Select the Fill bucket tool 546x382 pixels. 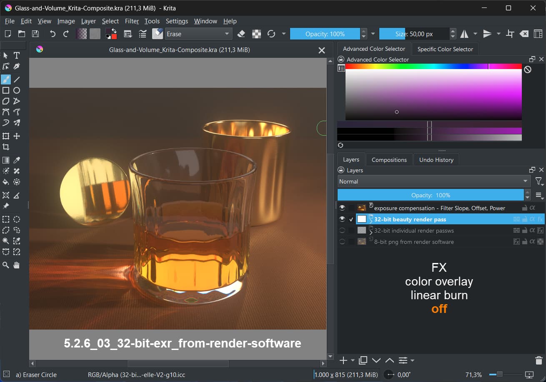(6, 182)
